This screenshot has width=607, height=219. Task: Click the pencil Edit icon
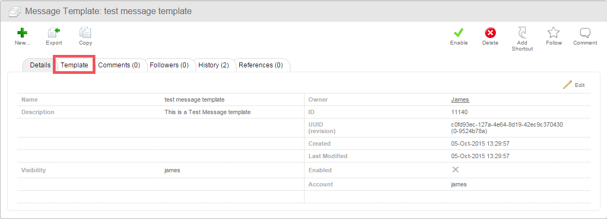(x=568, y=85)
